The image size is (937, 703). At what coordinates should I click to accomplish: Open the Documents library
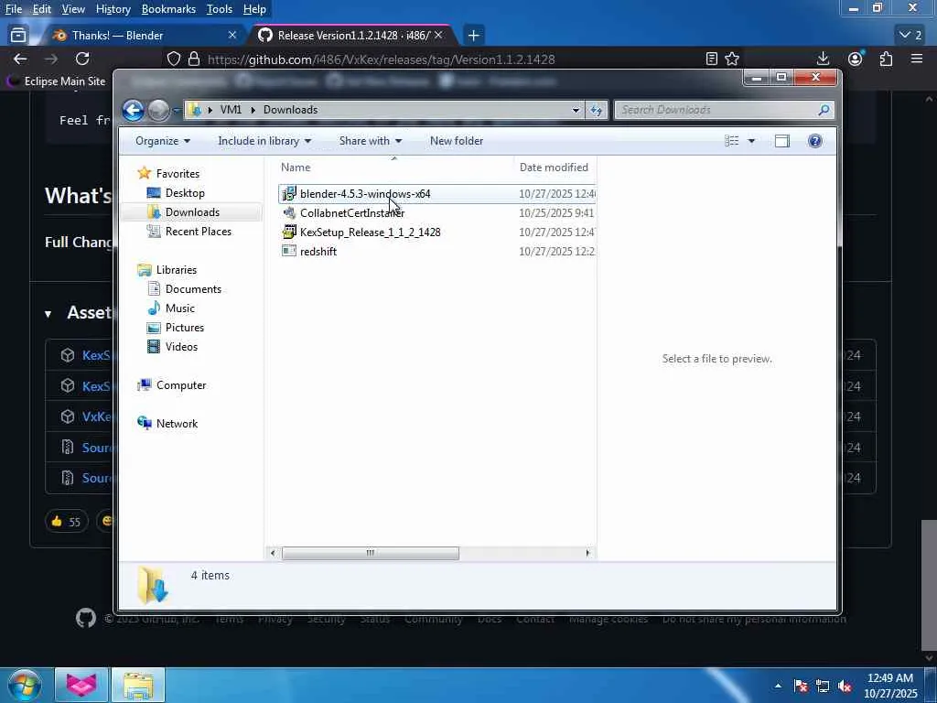coord(185,289)
